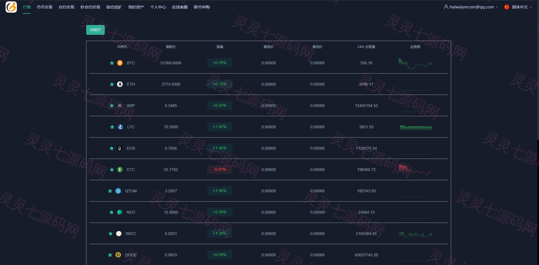
Task: Open the WICC trading pair link
Action: pyautogui.click(x=131, y=234)
